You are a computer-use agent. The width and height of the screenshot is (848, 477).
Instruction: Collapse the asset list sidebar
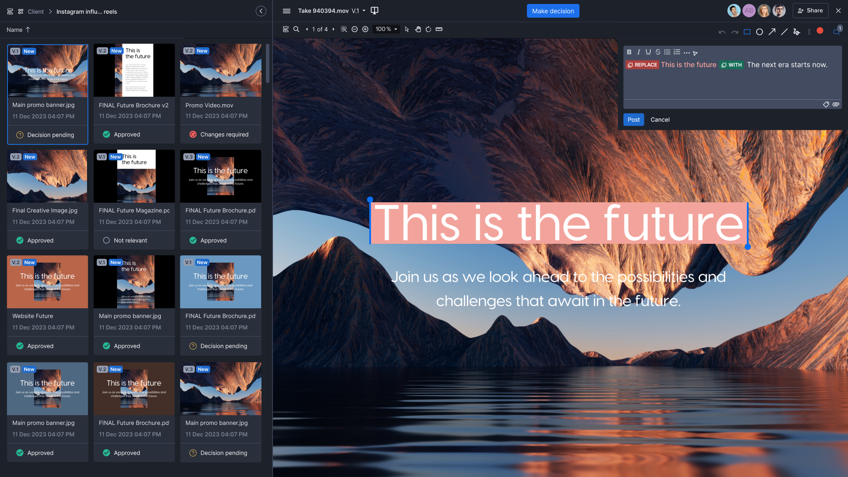coord(261,11)
